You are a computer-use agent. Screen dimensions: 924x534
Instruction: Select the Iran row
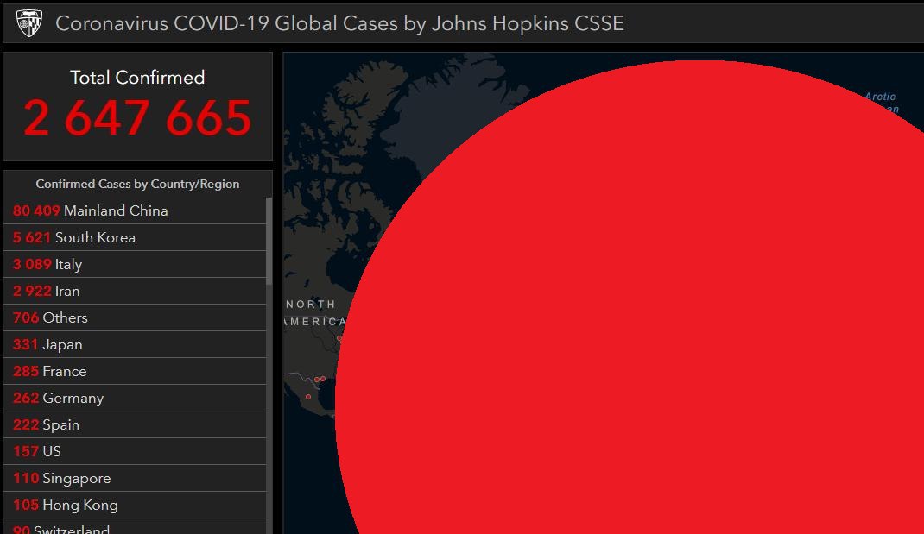tap(135, 291)
